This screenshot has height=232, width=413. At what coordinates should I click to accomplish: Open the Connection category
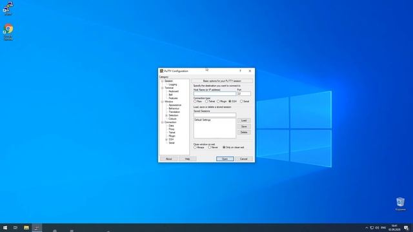pyautogui.click(x=170, y=122)
